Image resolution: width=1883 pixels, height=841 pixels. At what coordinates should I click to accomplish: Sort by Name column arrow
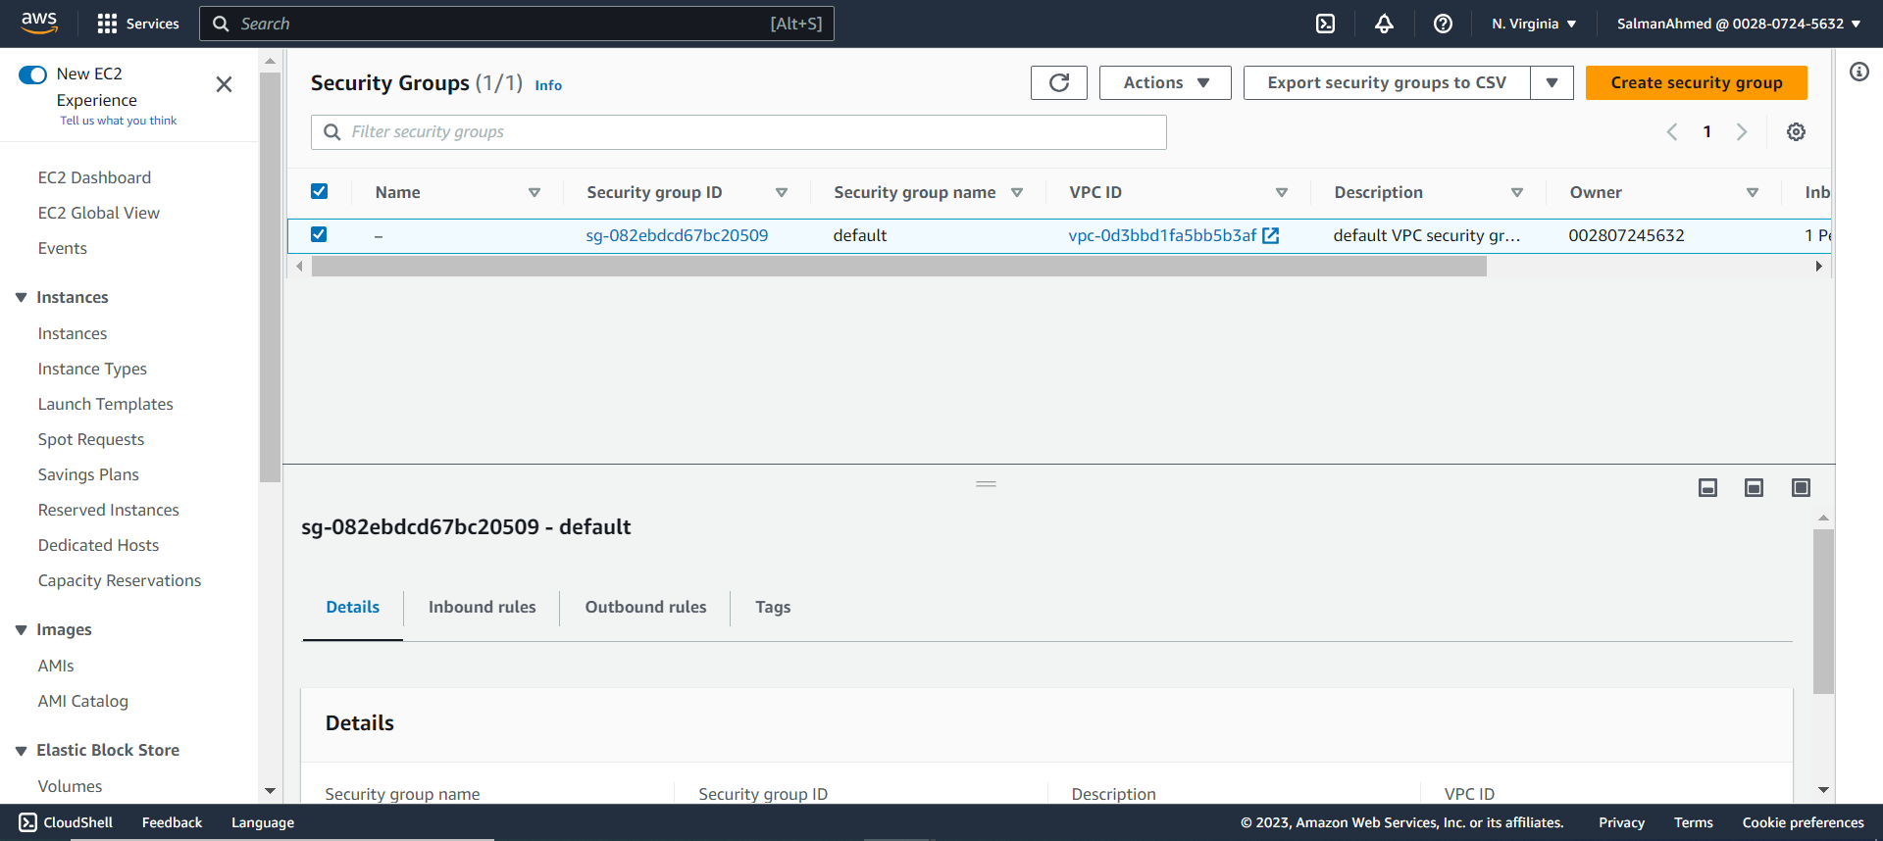[534, 192]
